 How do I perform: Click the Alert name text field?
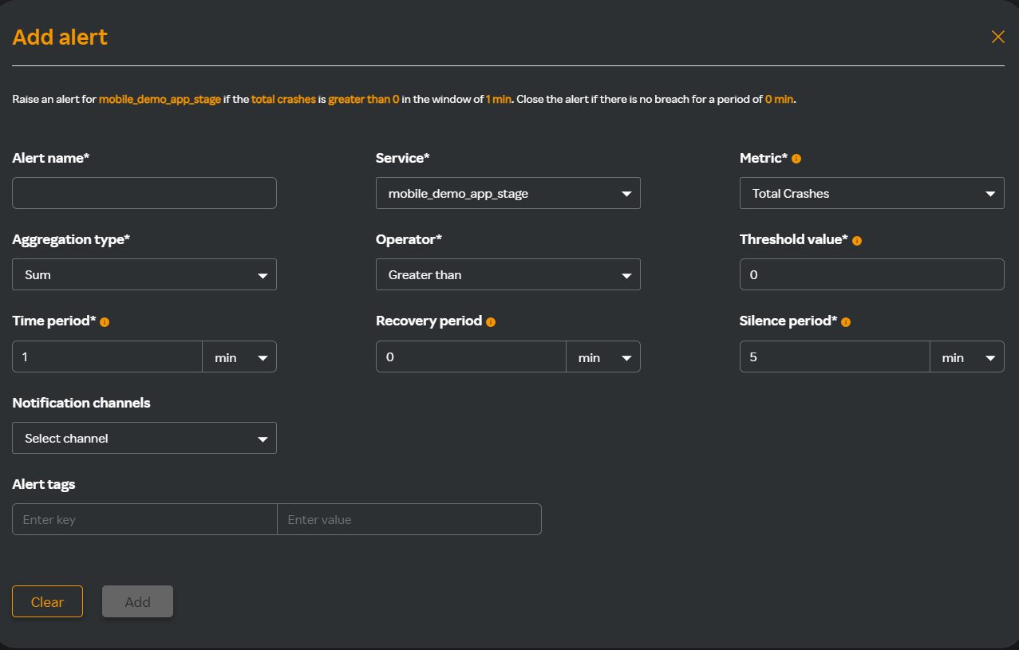point(144,194)
